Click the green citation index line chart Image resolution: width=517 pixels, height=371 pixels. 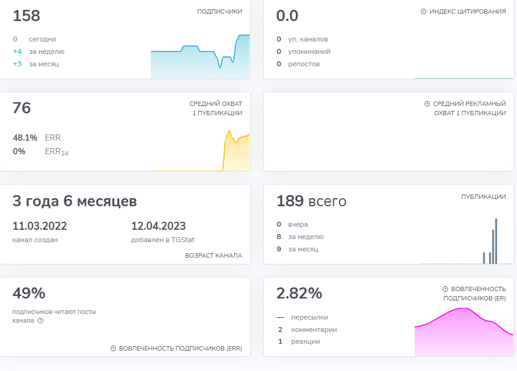pos(464,77)
